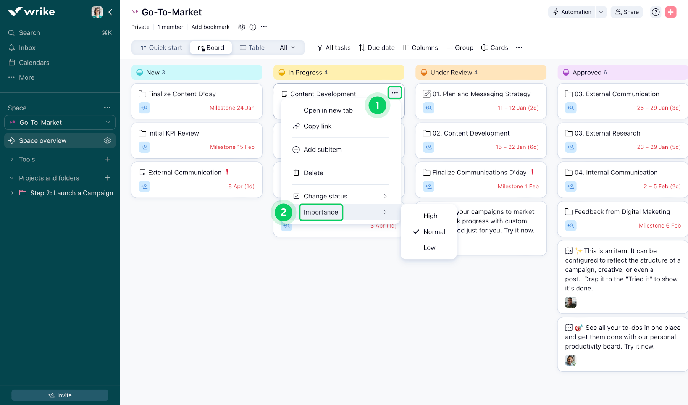
Task: Click the red plus button in the header
Action: pos(671,12)
